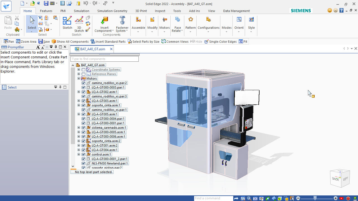Viewport: 358px width, 201px height.
Task: Uncheck visibility of camino_rodillos_xs.par:2
Action: point(83,83)
